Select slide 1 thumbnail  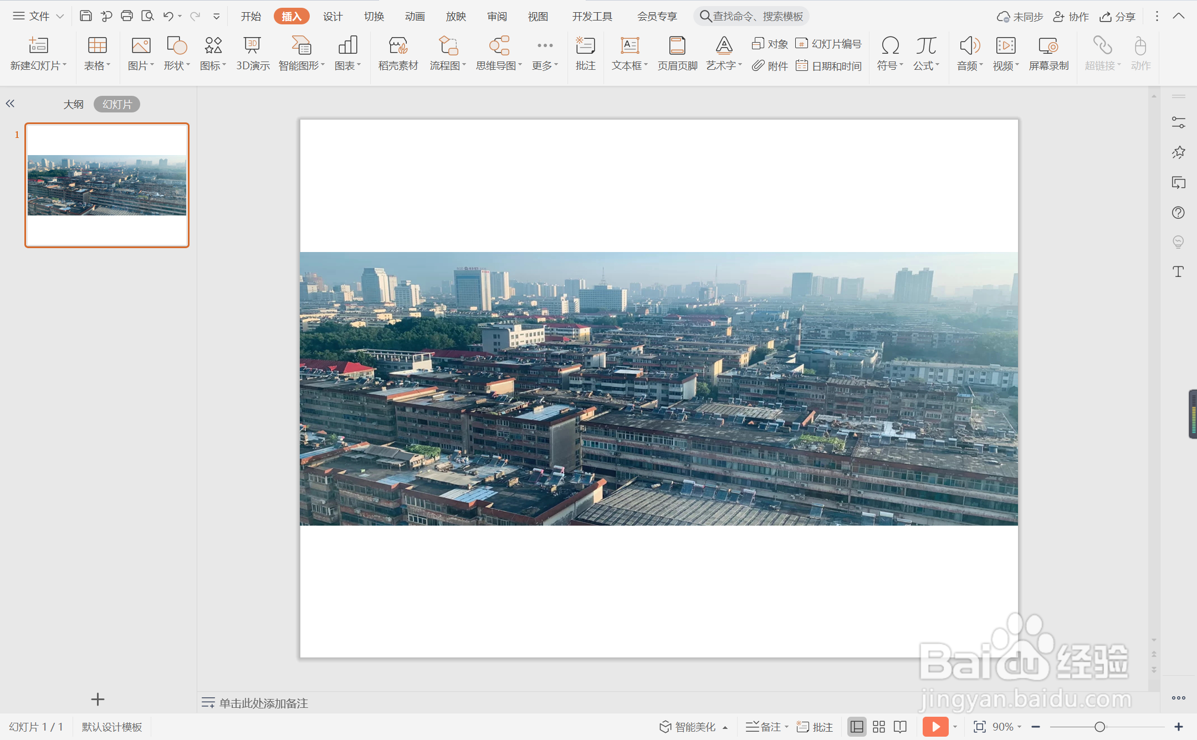107,185
